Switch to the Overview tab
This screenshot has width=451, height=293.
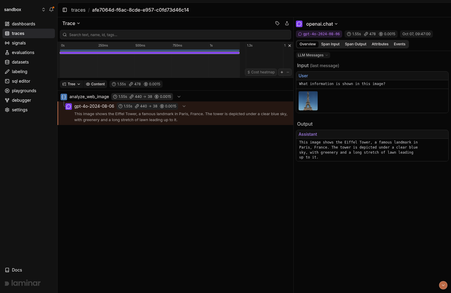(308, 44)
